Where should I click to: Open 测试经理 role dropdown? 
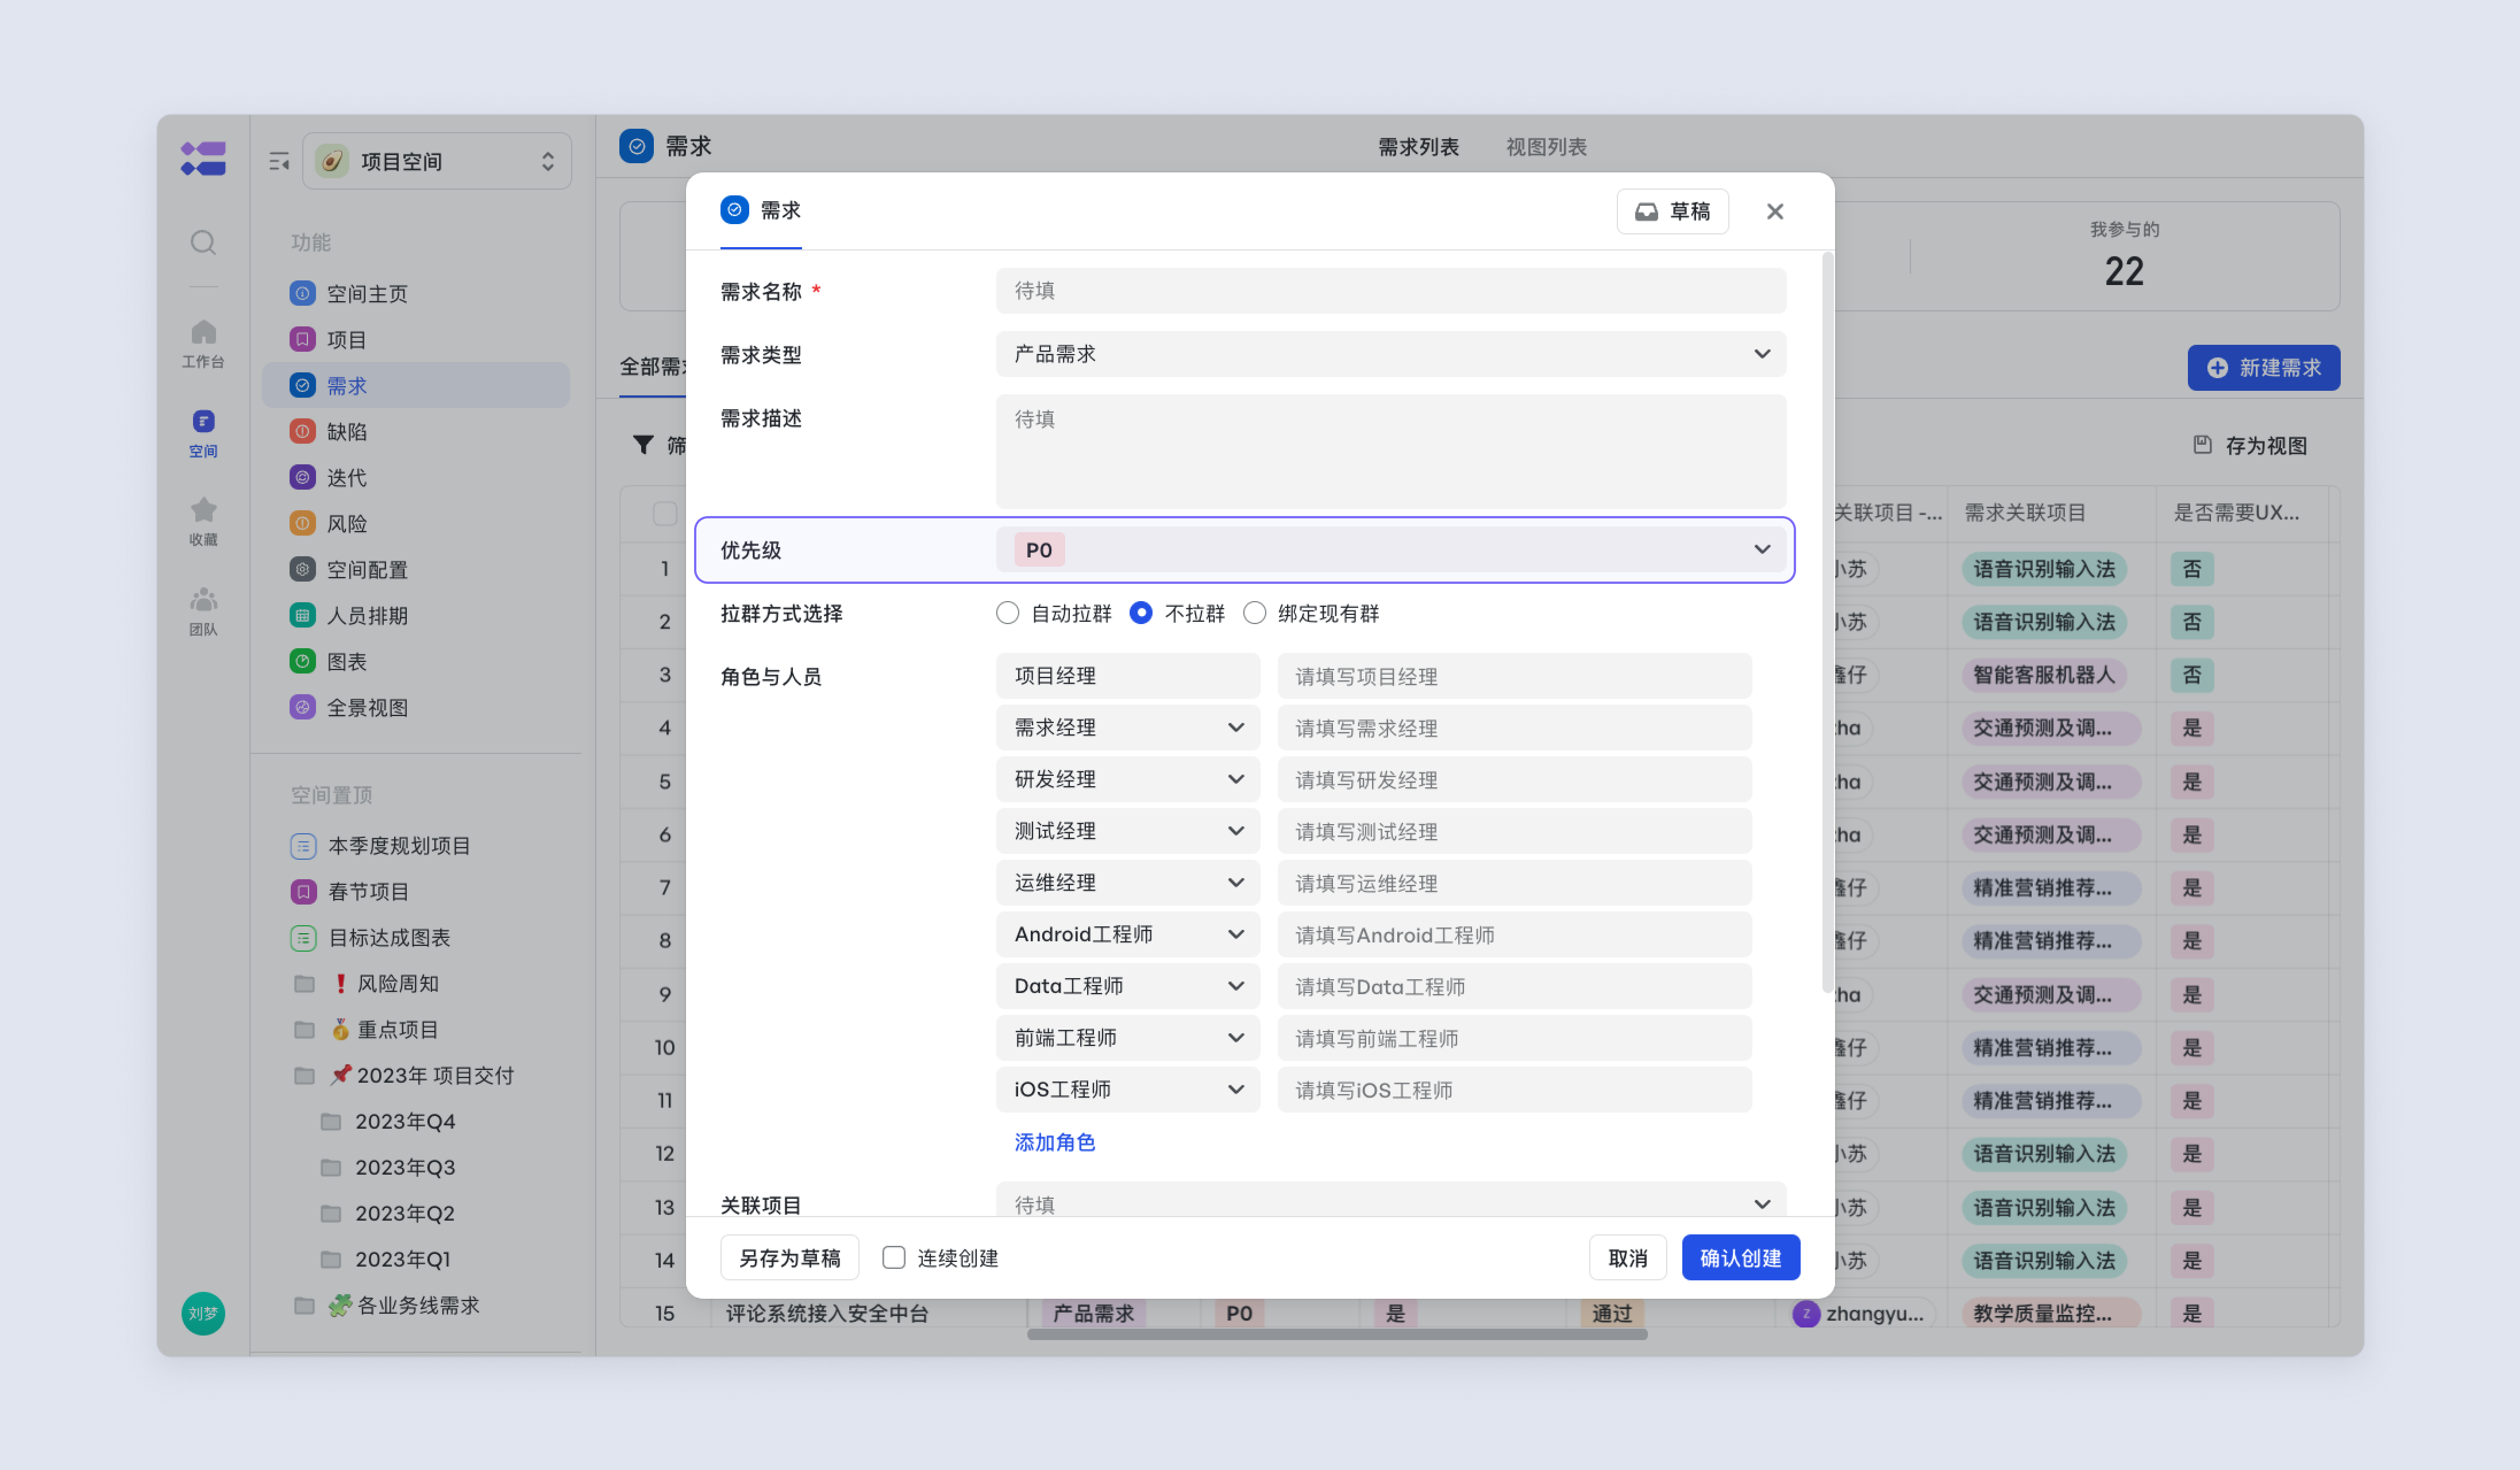tap(1127, 831)
